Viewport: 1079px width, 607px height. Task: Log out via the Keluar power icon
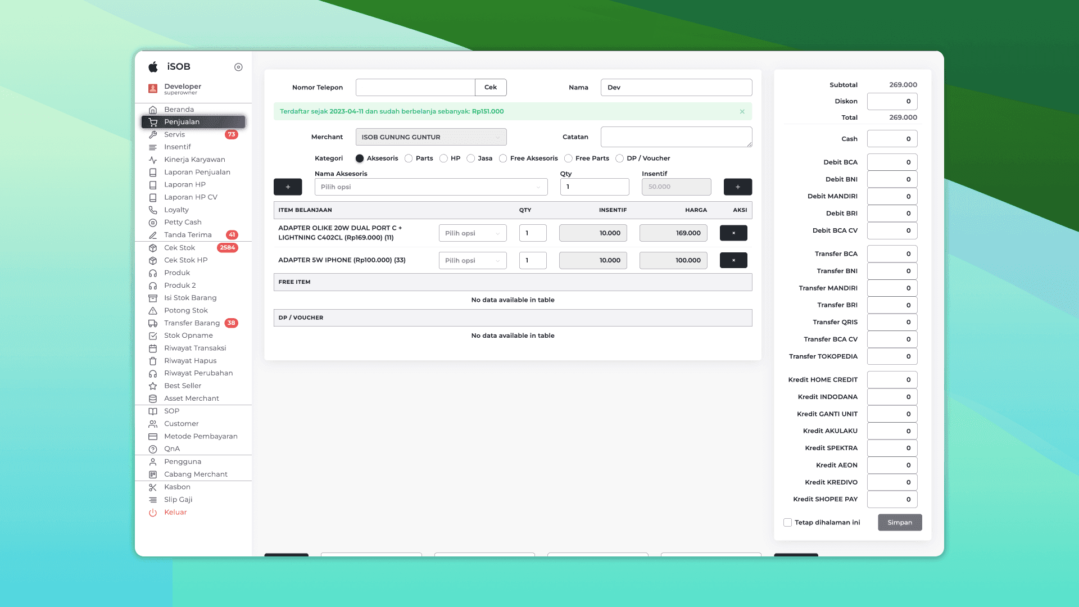[x=153, y=513]
